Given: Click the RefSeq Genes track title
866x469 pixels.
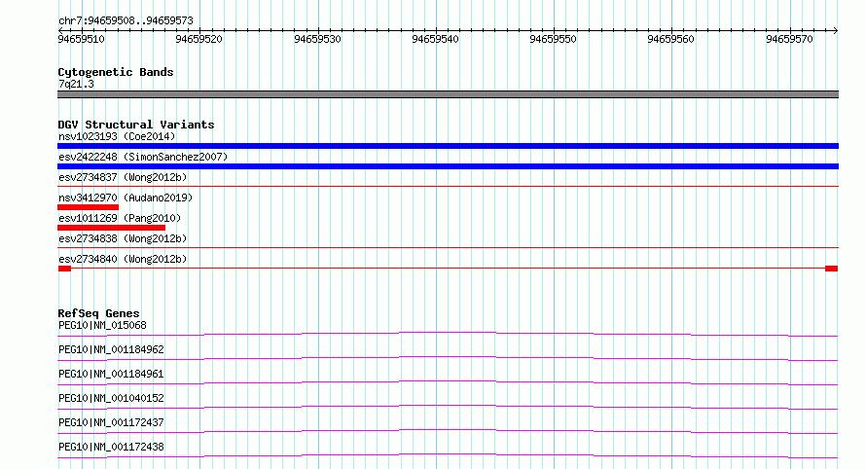Looking at the screenshot, I should coord(98,313).
